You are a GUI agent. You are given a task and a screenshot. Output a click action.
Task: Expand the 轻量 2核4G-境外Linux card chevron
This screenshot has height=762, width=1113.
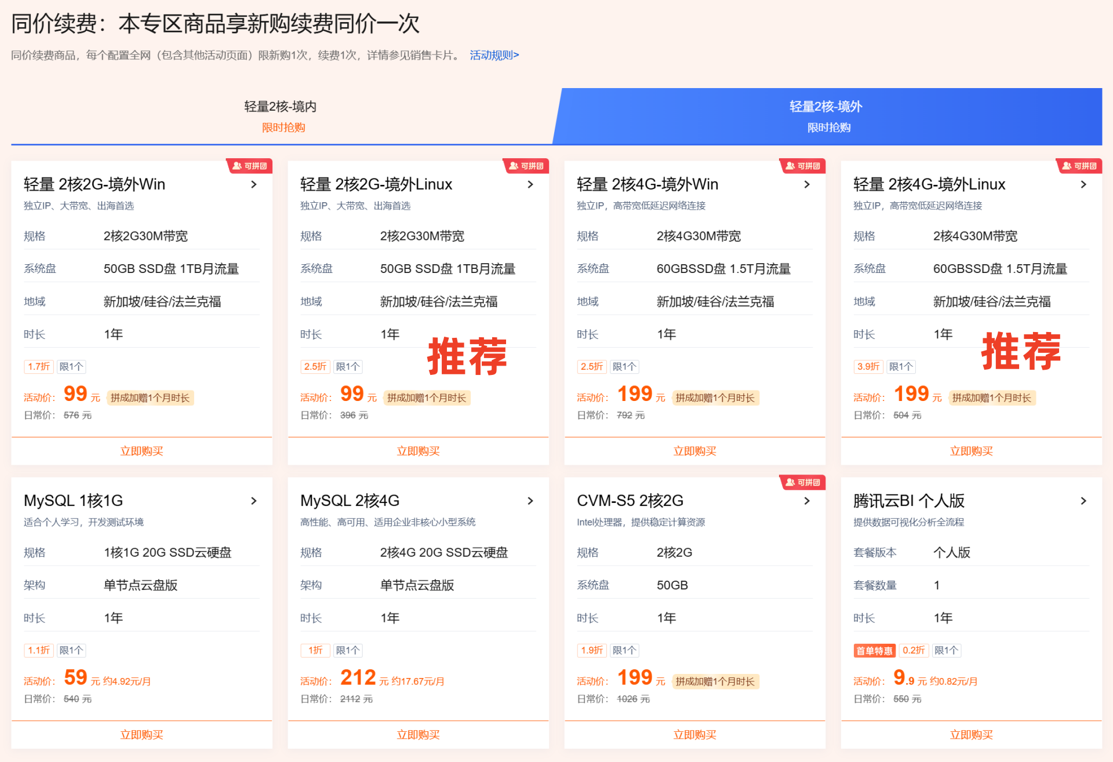1083,184
